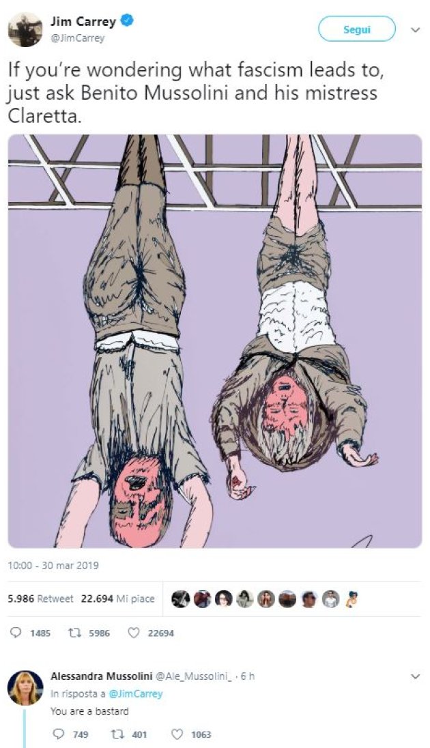Open Jim Carrey's profile avatar
This screenshot has width=430, height=748.
[25, 29]
